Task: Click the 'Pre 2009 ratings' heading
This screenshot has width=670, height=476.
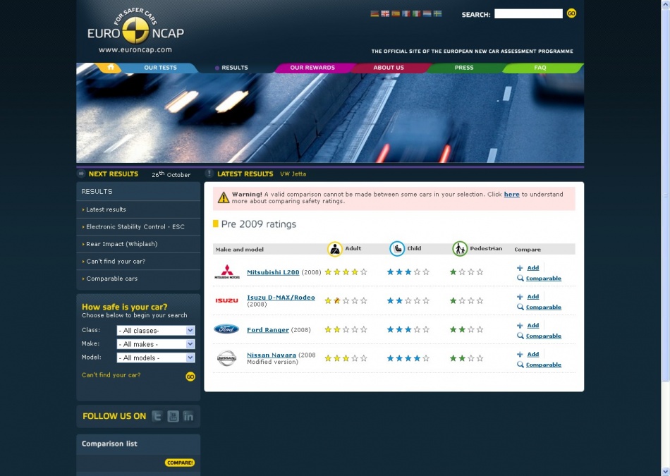Action: point(259,224)
